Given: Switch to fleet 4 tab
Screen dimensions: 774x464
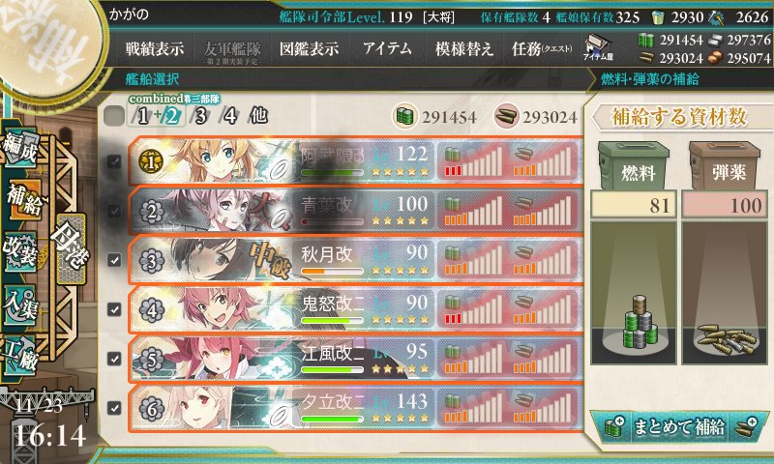Looking at the screenshot, I should (x=230, y=116).
